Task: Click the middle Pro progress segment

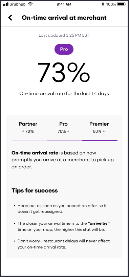Action: [x=64, y=141]
